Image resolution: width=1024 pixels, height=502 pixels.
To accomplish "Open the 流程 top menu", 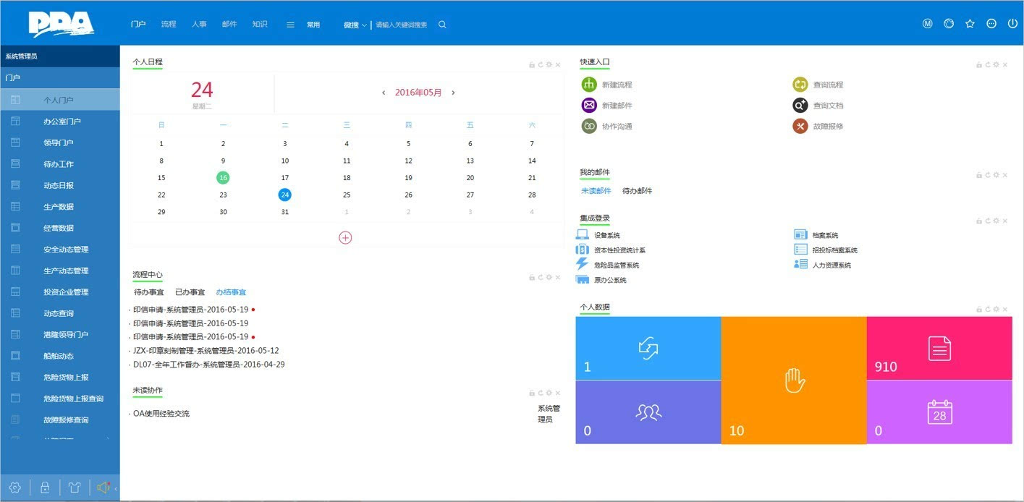I will (x=169, y=24).
